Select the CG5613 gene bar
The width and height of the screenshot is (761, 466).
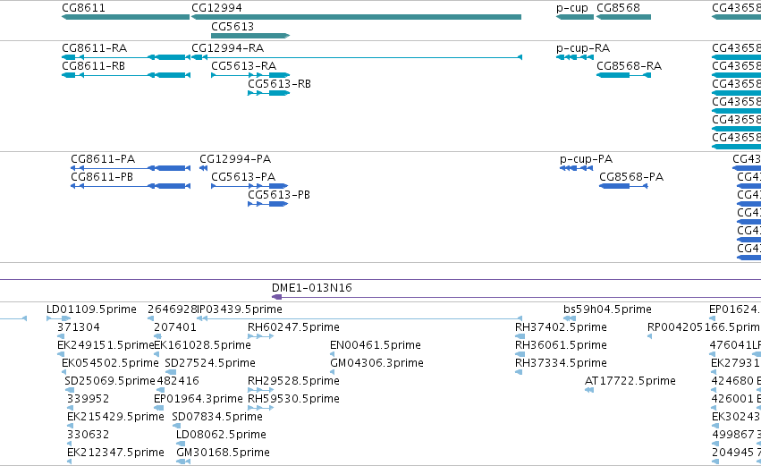tap(250, 36)
